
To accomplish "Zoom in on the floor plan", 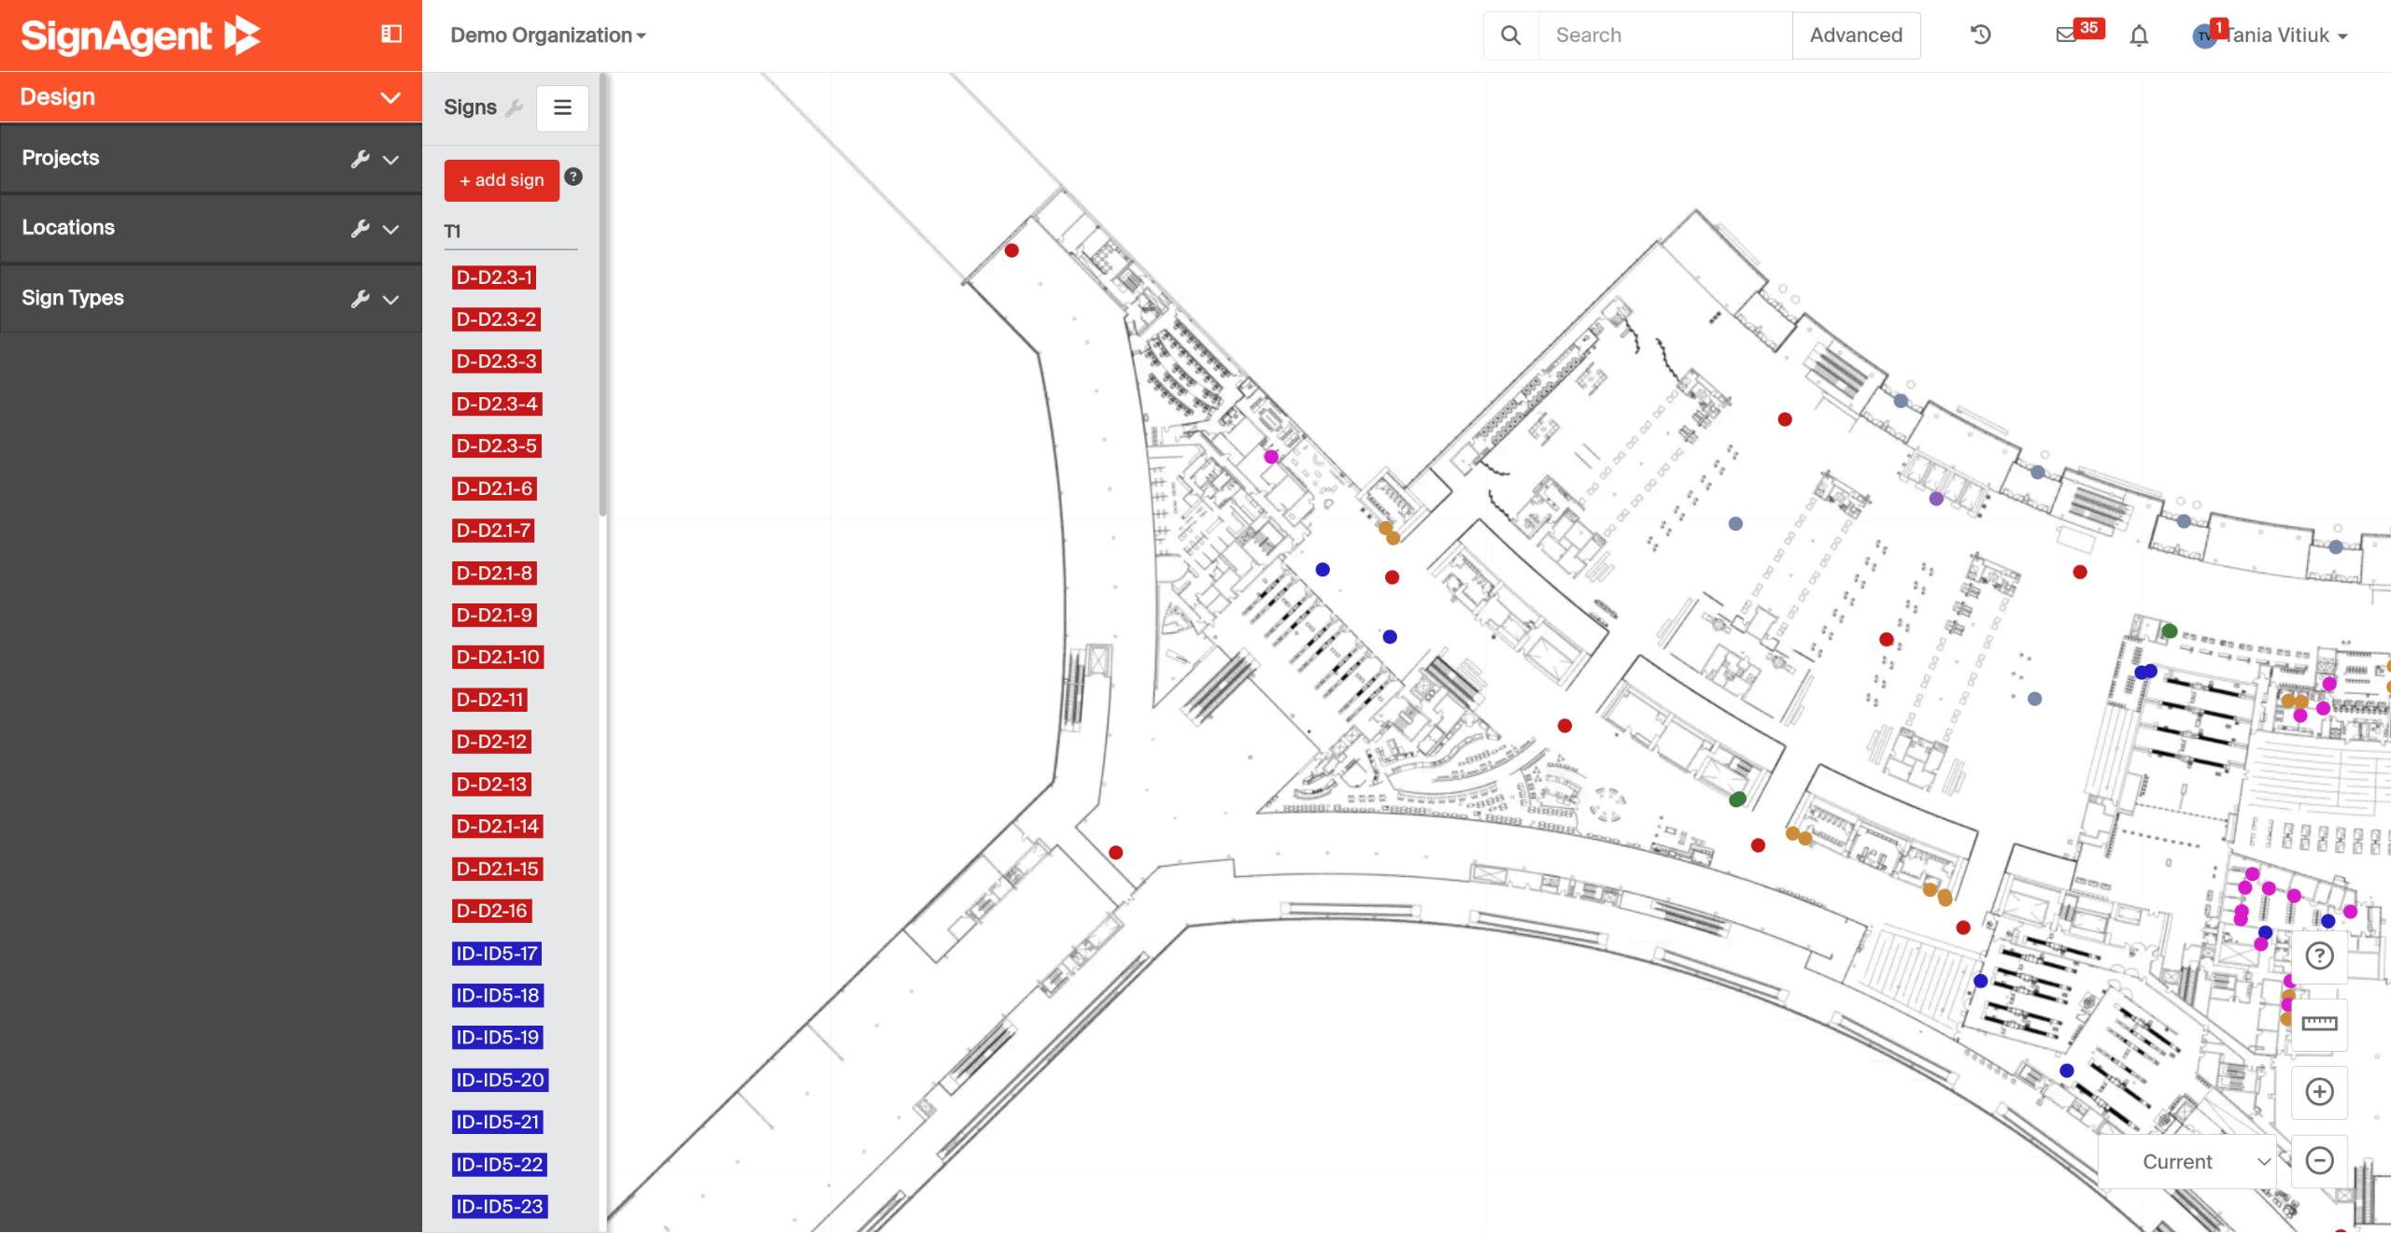I will tap(2319, 1092).
